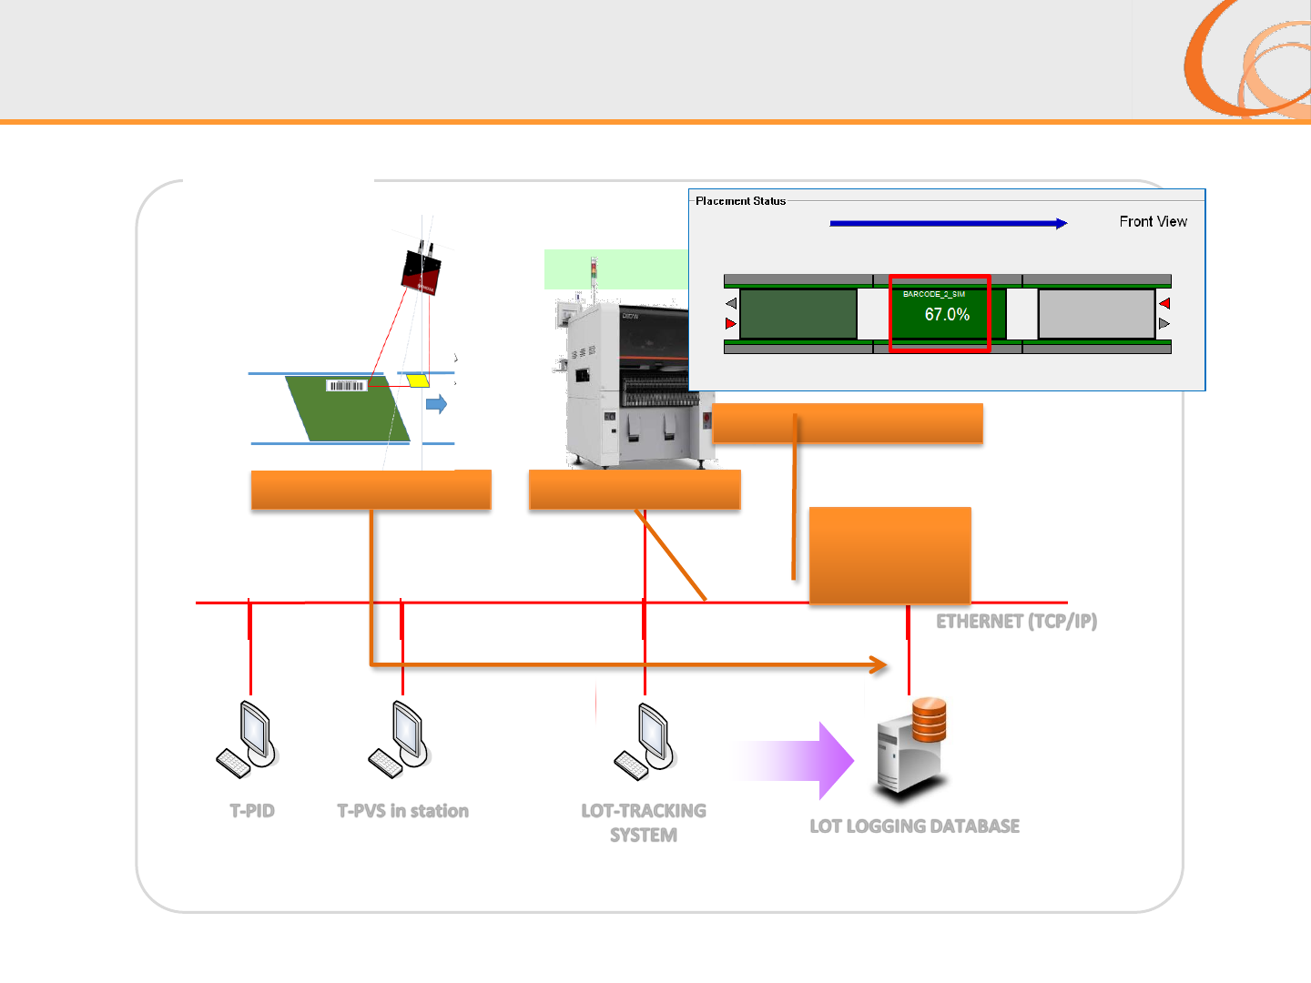Click the gray right triangle on panel's right edge

click(x=1164, y=323)
